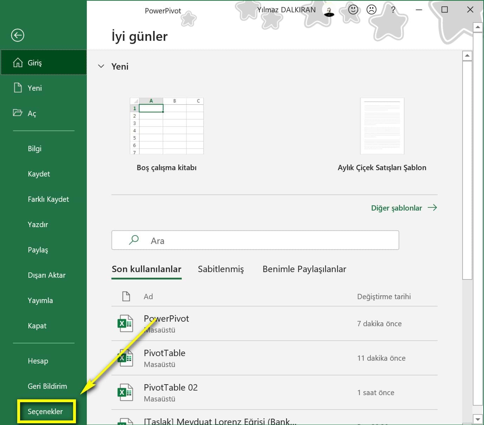
Task: Open Geri Bildirim page
Action: (47, 386)
